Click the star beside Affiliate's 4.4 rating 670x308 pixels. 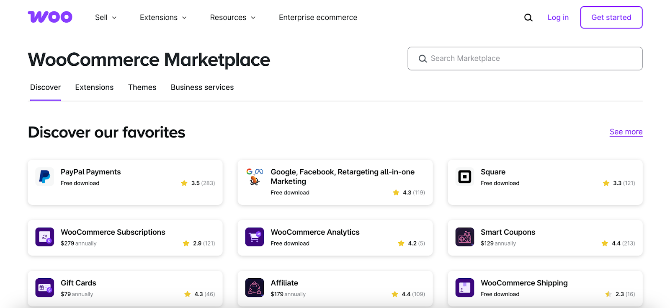click(x=395, y=294)
